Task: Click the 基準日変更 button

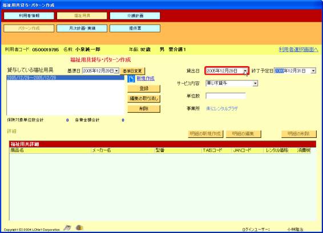Action: (x=132, y=71)
